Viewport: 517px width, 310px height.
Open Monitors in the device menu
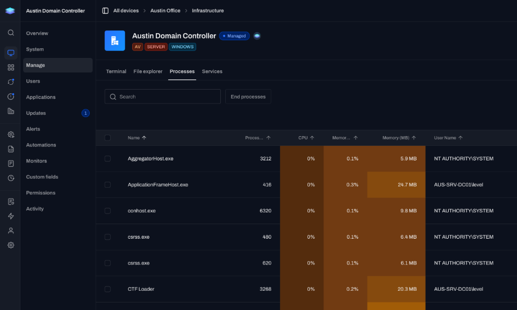[x=58, y=161]
